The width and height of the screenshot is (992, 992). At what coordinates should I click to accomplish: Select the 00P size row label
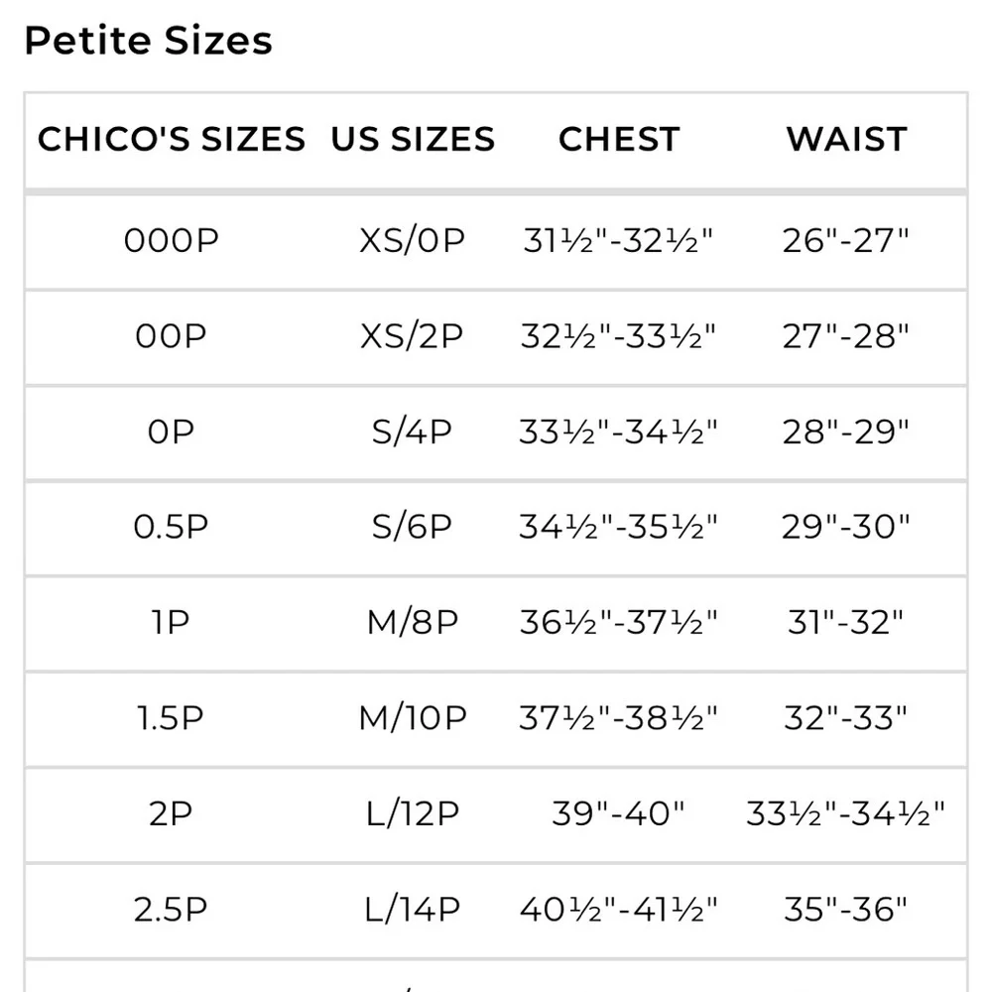[x=171, y=336]
